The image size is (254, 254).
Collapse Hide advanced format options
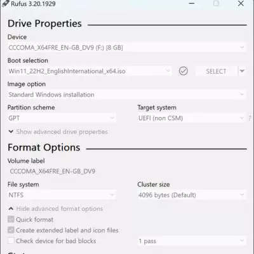56,209
